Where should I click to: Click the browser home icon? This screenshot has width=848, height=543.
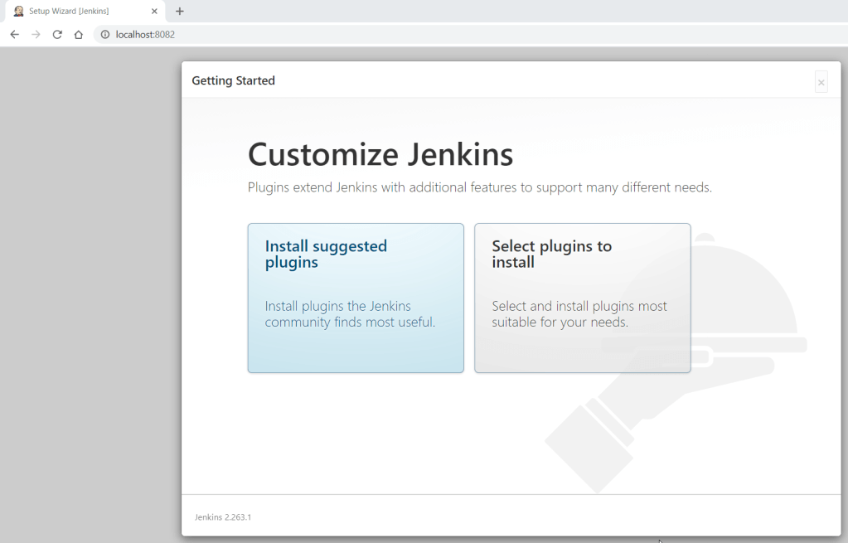(79, 35)
